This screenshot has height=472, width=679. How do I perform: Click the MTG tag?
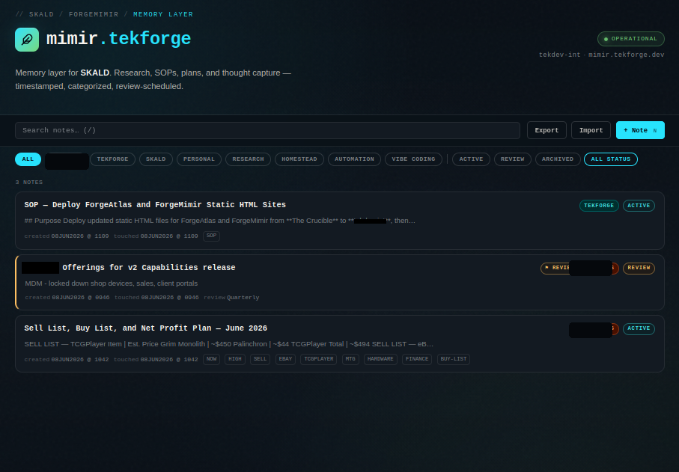coord(350,360)
